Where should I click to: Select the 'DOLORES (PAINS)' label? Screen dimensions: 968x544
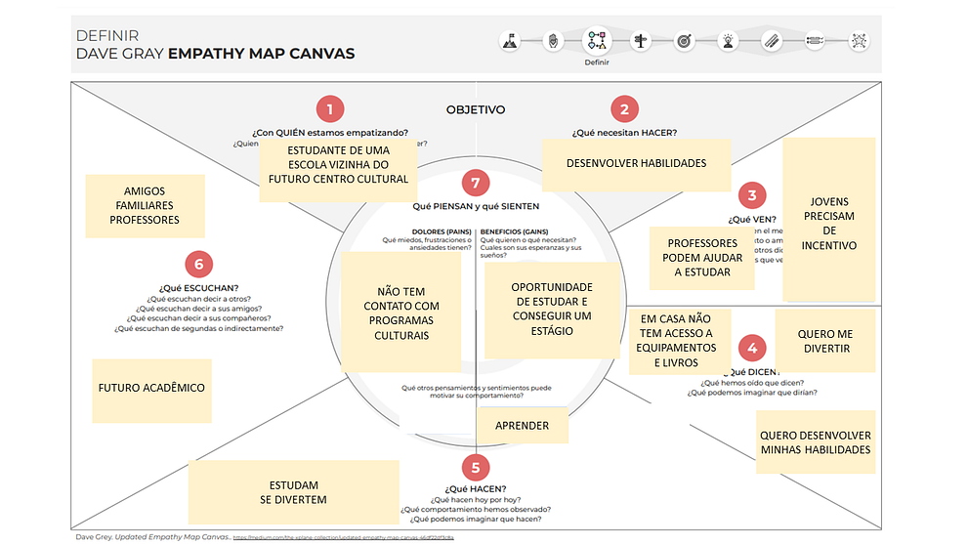click(442, 232)
